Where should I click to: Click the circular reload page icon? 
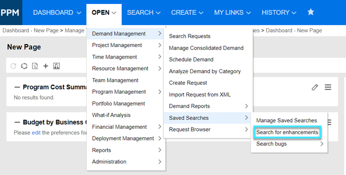click(24, 66)
